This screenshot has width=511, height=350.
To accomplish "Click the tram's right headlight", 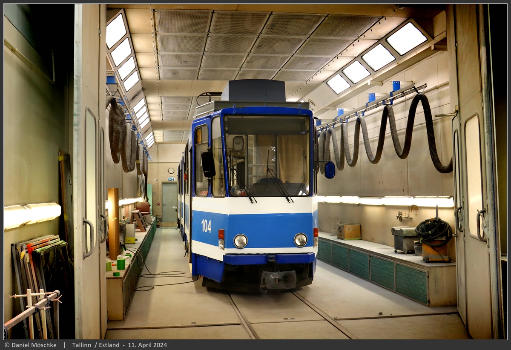I will point(301,239).
